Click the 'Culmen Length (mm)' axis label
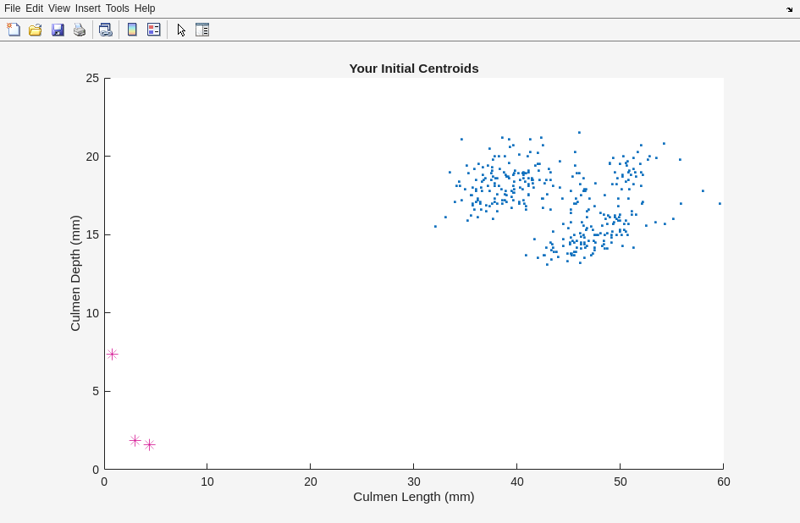Image resolution: width=800 pixels, height=523 pixels. point(413,497)
